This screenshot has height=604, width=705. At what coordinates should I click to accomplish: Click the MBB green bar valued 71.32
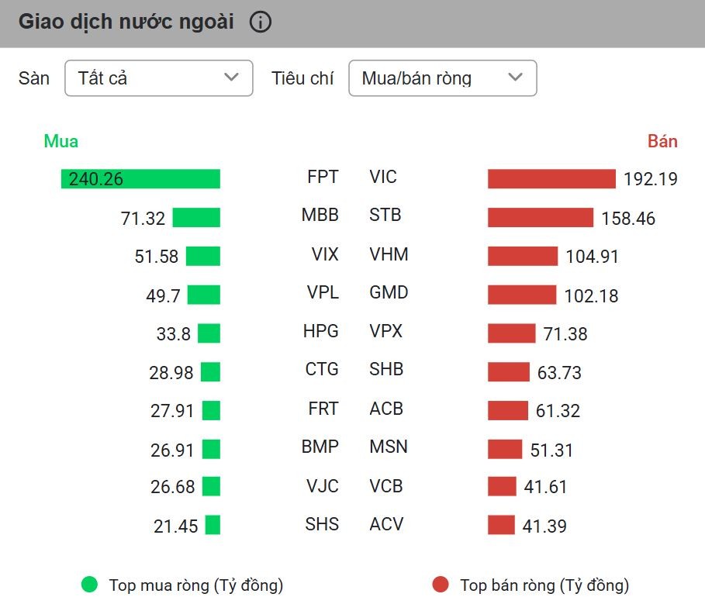tap(196, 218)
